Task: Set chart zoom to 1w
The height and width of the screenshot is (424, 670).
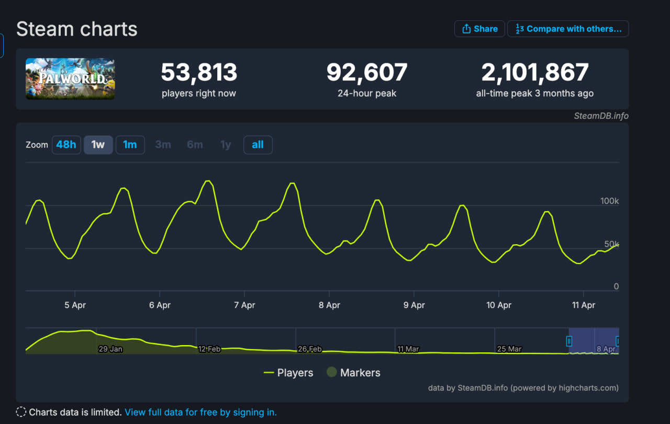Action: point(98,145)
